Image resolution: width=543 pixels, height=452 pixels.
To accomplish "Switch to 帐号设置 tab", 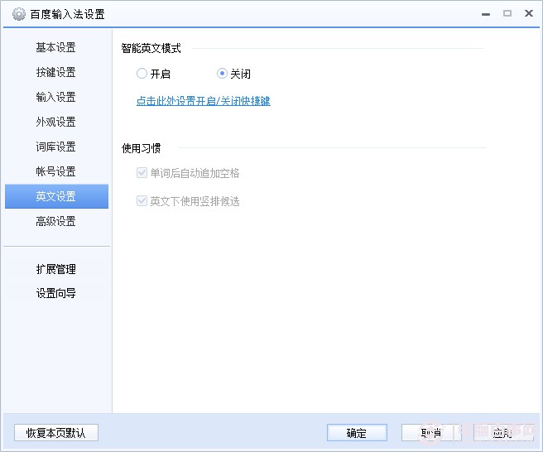I will pos(55,171).
